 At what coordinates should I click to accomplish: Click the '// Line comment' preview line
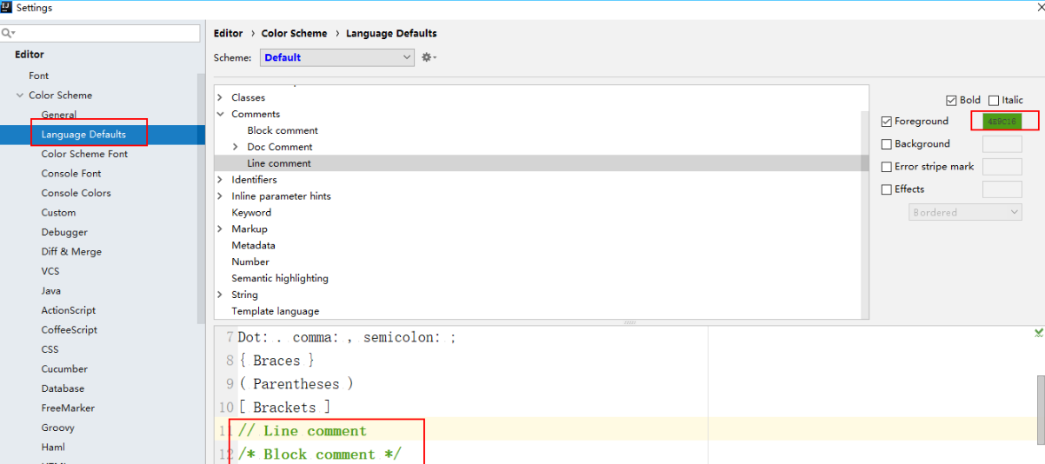coord(303,431)
